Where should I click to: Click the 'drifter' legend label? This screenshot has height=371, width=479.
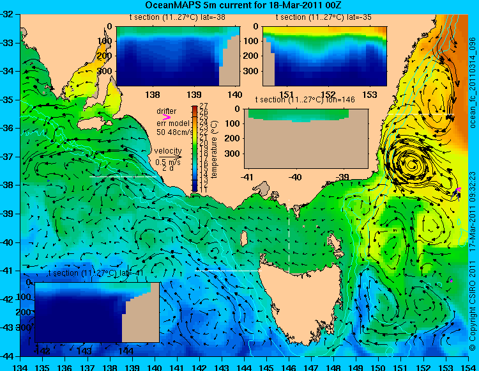pos(167,111)
